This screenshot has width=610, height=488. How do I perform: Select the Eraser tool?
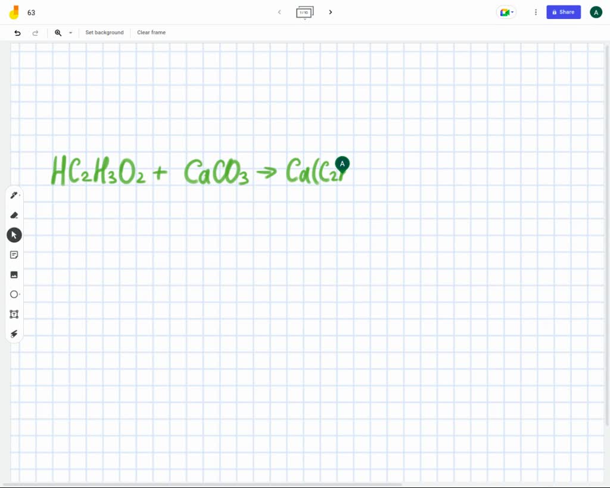point(14,215)
